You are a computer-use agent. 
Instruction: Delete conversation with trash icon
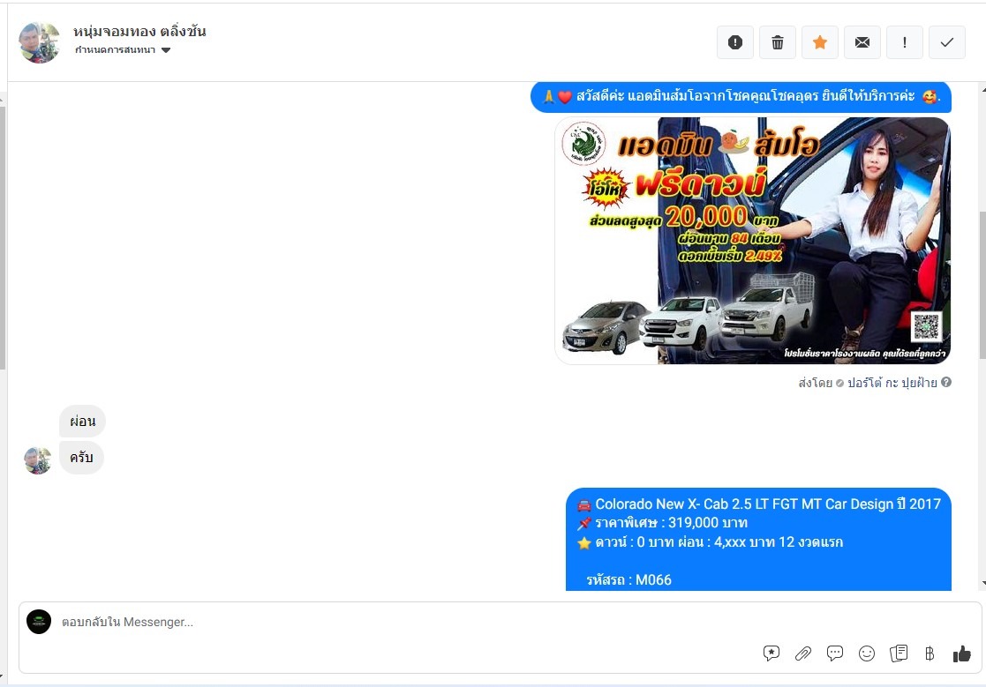[x=777, y=42]
